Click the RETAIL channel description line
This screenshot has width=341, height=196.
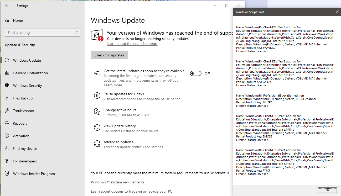pyautogui.click(x=276, y=99)
